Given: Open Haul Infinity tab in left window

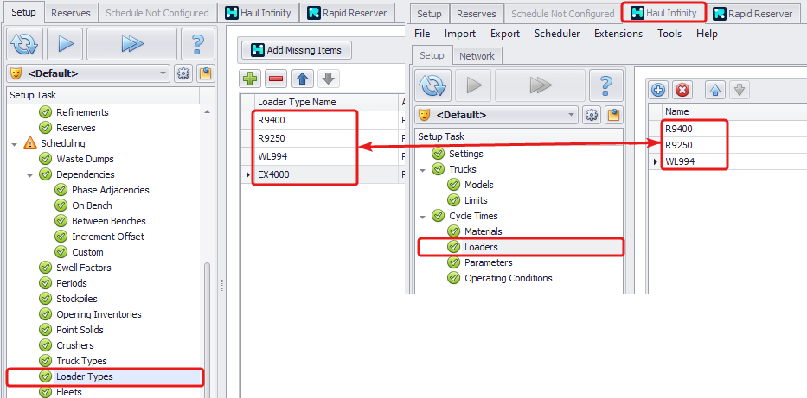Looking at the screenshot, I should [258, 13].
